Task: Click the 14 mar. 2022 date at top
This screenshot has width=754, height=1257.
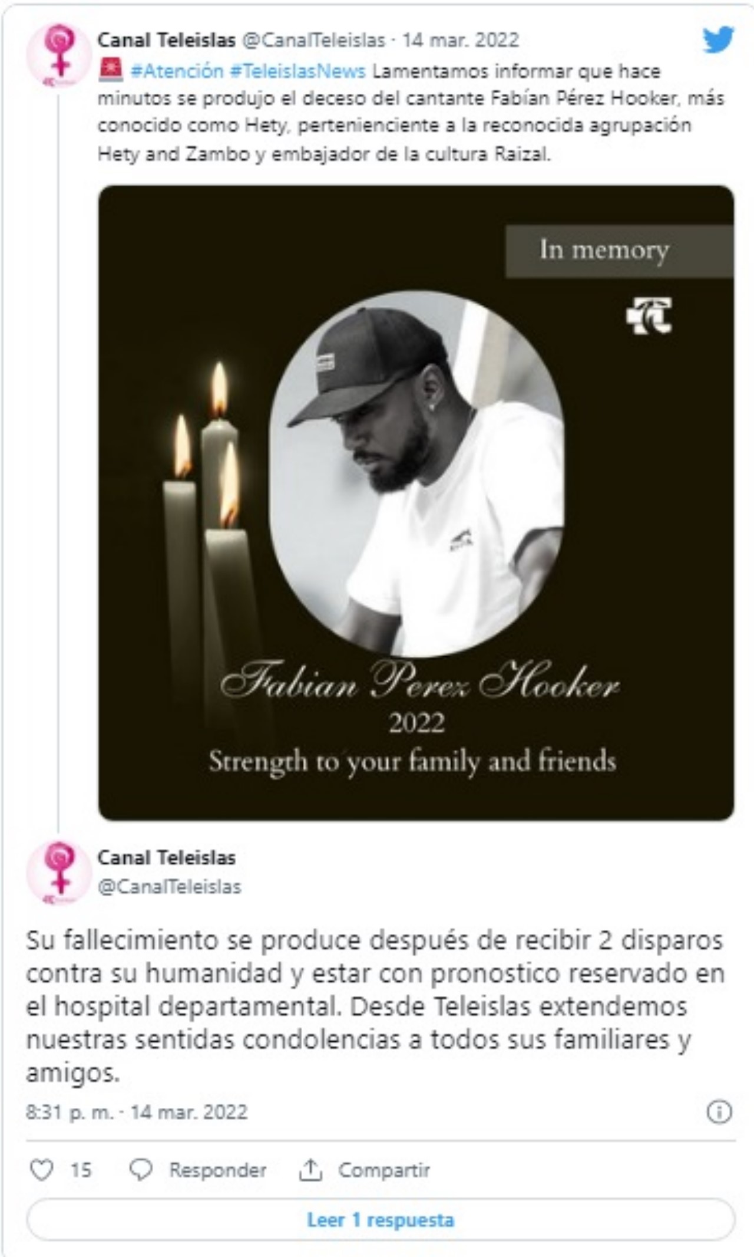Action: tap(460, 40)
